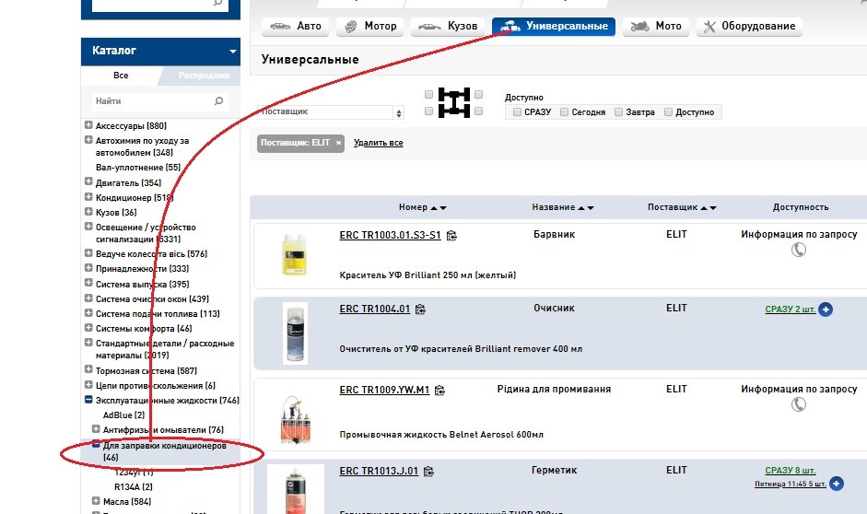Click the copy icon next to ERC TR1009.YW.M1
867x514 pixels.
click(440, 391)
